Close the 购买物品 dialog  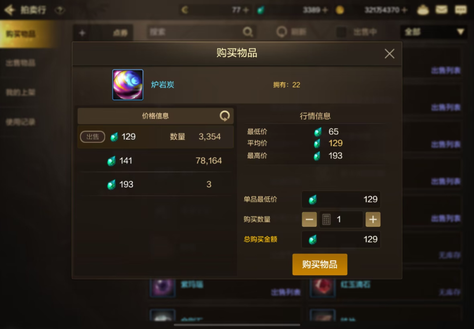click(x=389, y=54)
